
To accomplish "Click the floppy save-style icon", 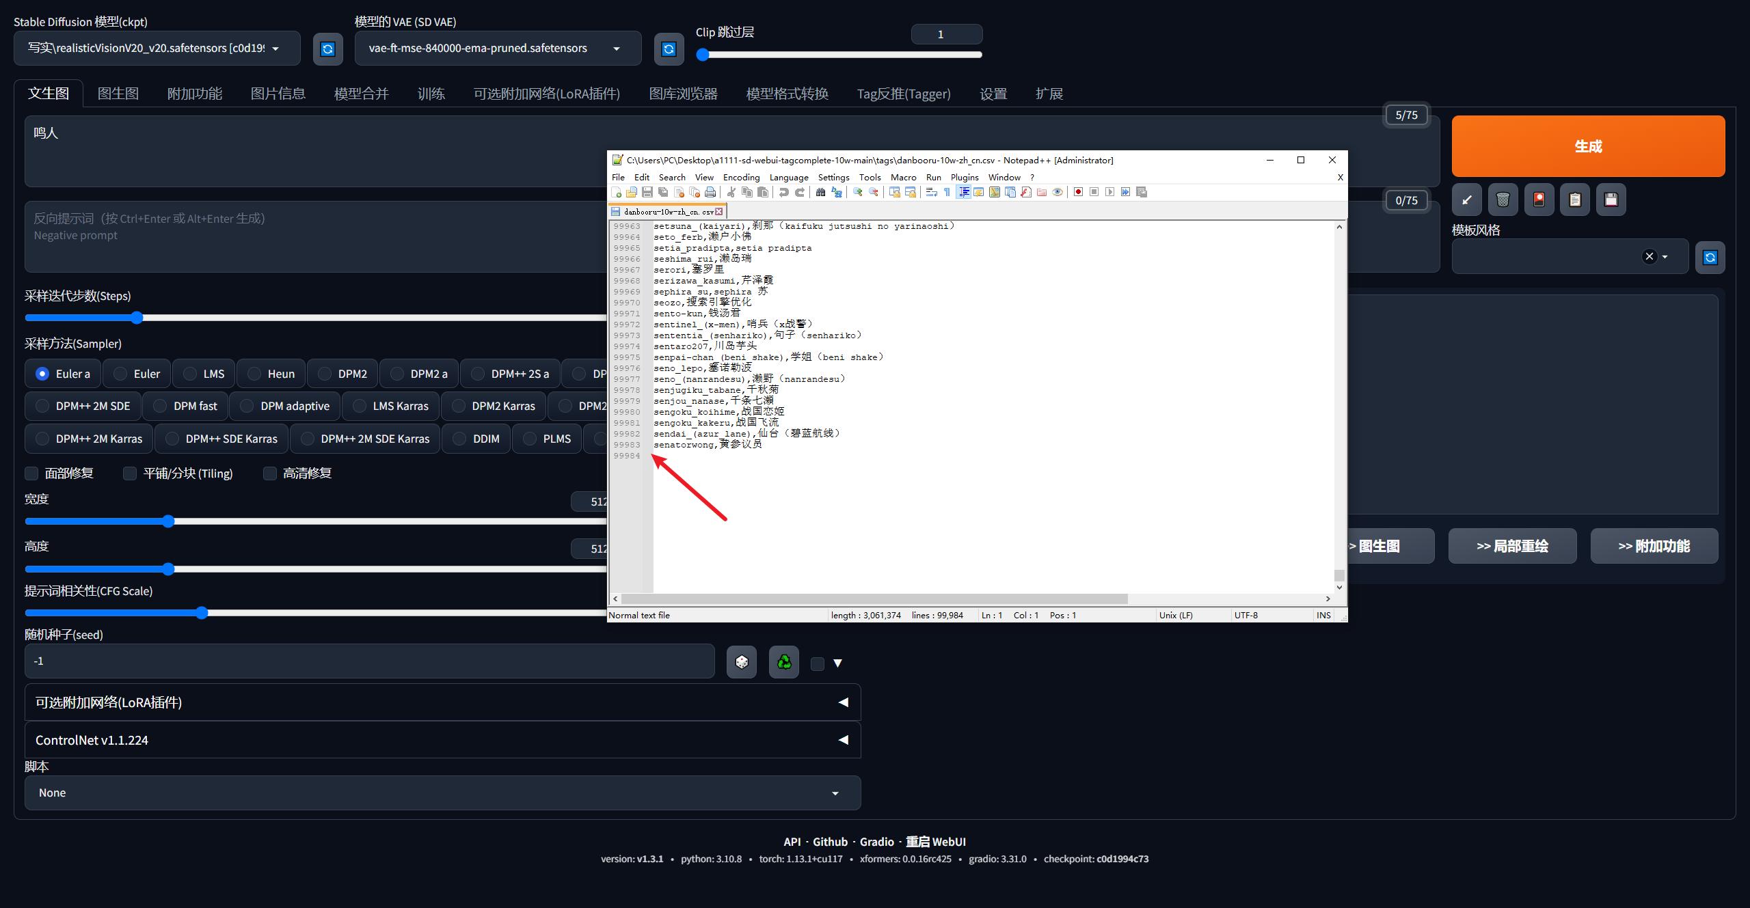I will point(1611,200).
